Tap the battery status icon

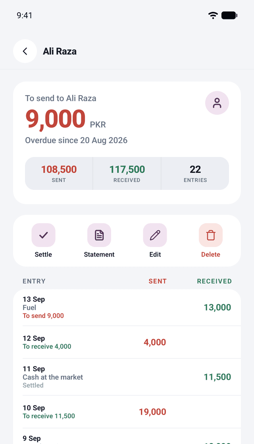pyautogui.click(x=229, y=15)
